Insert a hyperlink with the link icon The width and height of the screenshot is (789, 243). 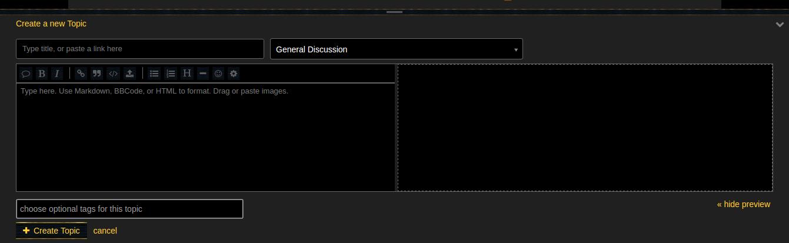click(x=81, y=74)
